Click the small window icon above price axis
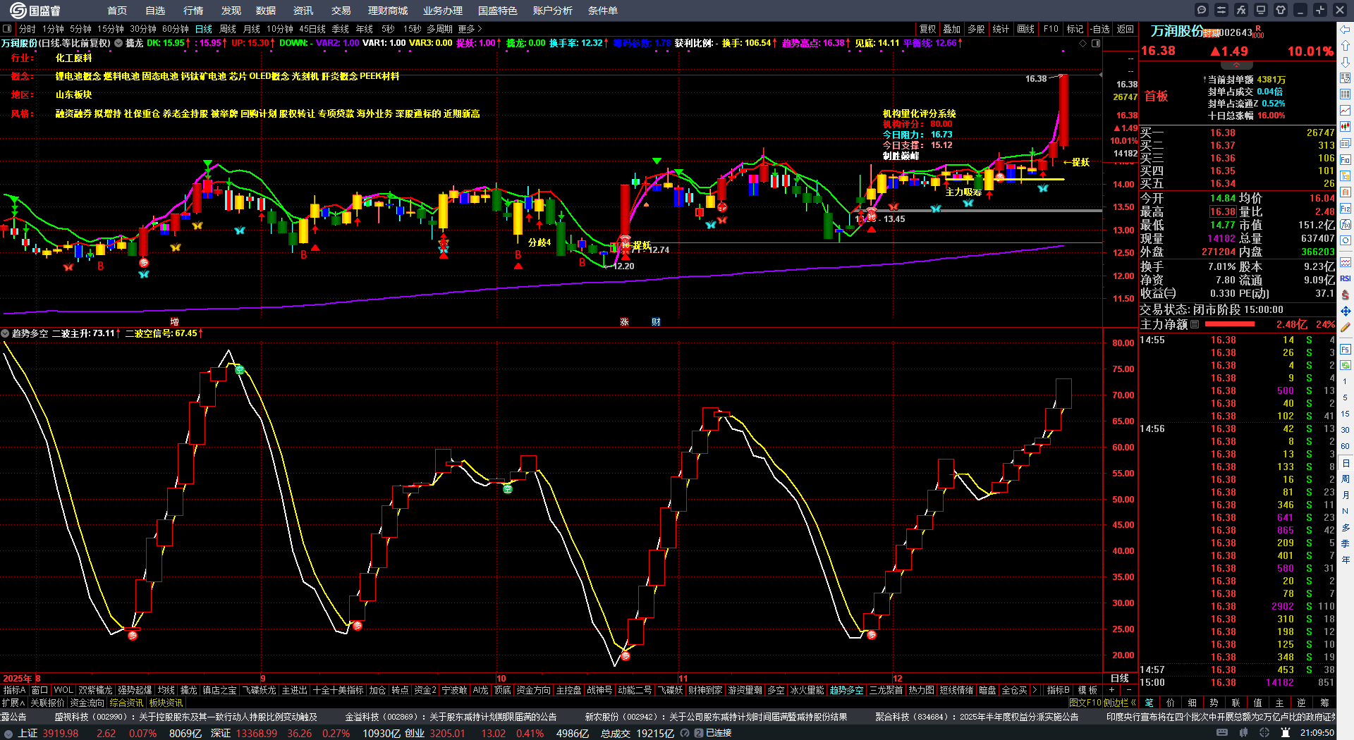Screen dimensions: 1354x740 (1096, 44)
